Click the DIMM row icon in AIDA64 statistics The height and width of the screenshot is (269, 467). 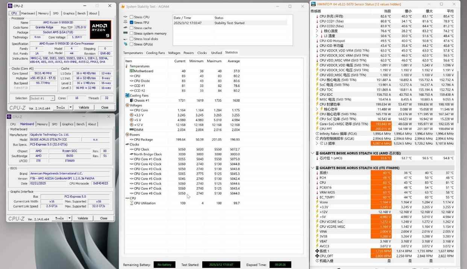[132, 130]
